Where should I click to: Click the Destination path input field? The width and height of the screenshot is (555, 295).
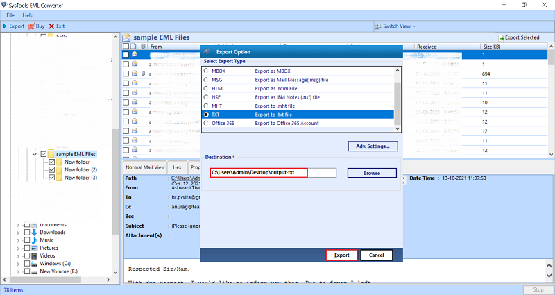point(273,172)
